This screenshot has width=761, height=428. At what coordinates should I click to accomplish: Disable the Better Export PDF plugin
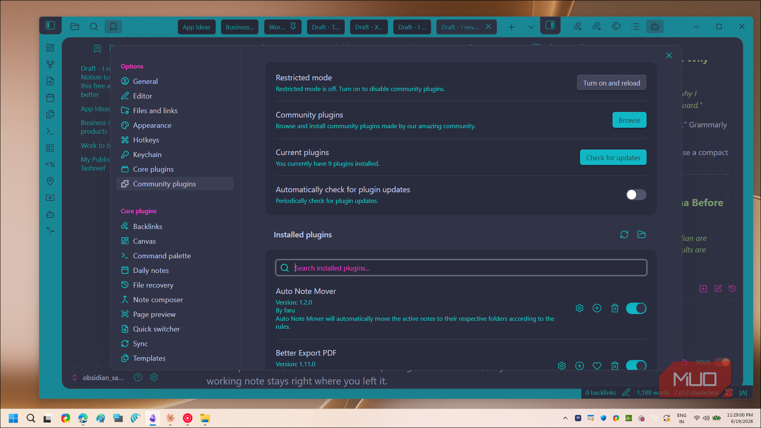(x=636, y=365)
